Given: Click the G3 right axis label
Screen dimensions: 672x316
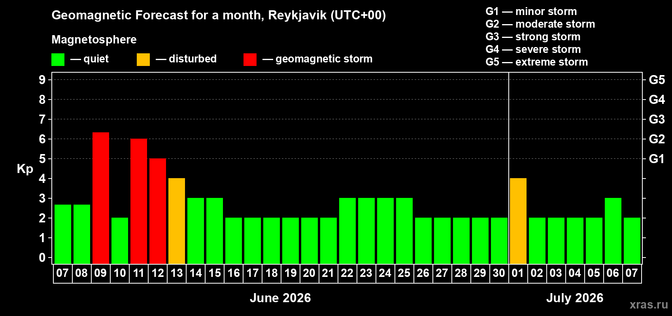Looking at the screenshot, I should (x=657, y=119).
